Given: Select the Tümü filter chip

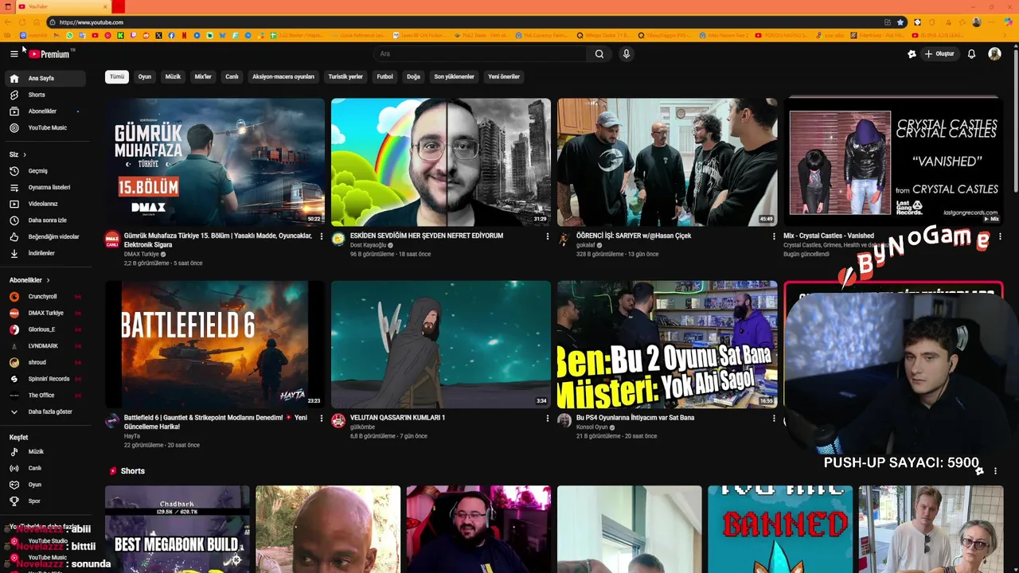Looking at the screenshot, I should [x=117, y=77].
